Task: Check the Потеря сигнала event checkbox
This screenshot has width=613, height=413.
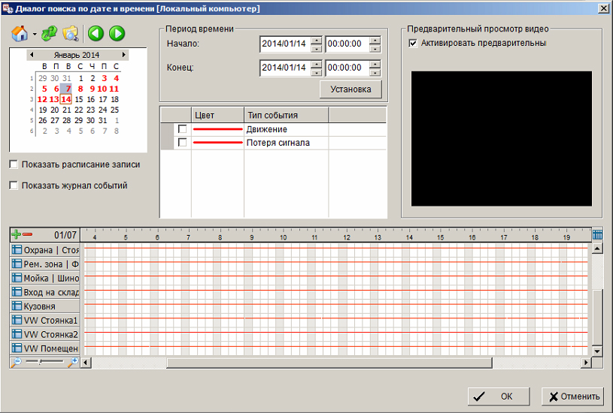Action: 182,143
